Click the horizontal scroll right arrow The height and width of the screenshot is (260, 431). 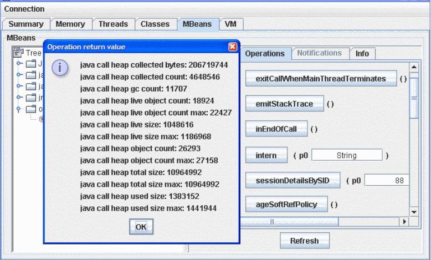coord(404,222)
